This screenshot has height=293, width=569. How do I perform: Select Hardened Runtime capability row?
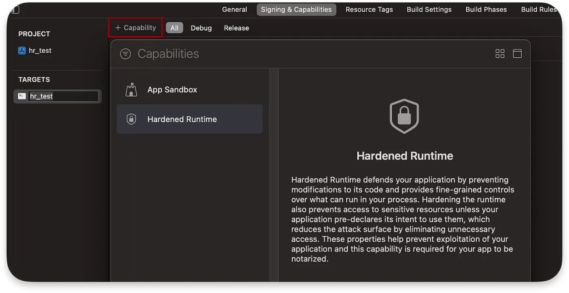point(190,119)
